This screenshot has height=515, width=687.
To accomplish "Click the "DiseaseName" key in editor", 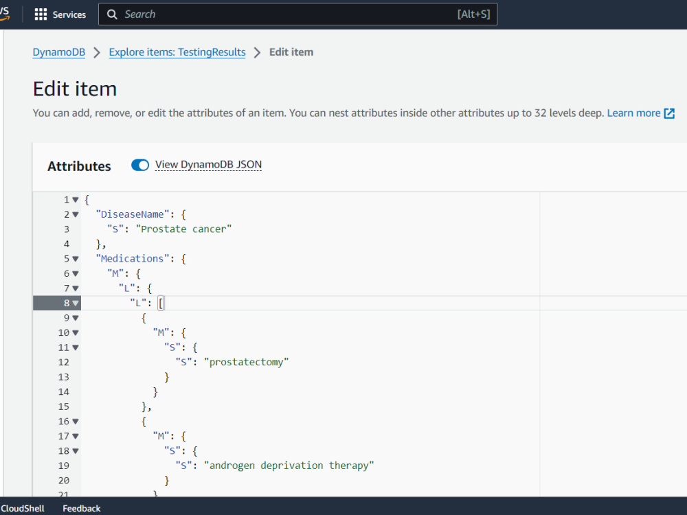I will [x=133, y=214].
